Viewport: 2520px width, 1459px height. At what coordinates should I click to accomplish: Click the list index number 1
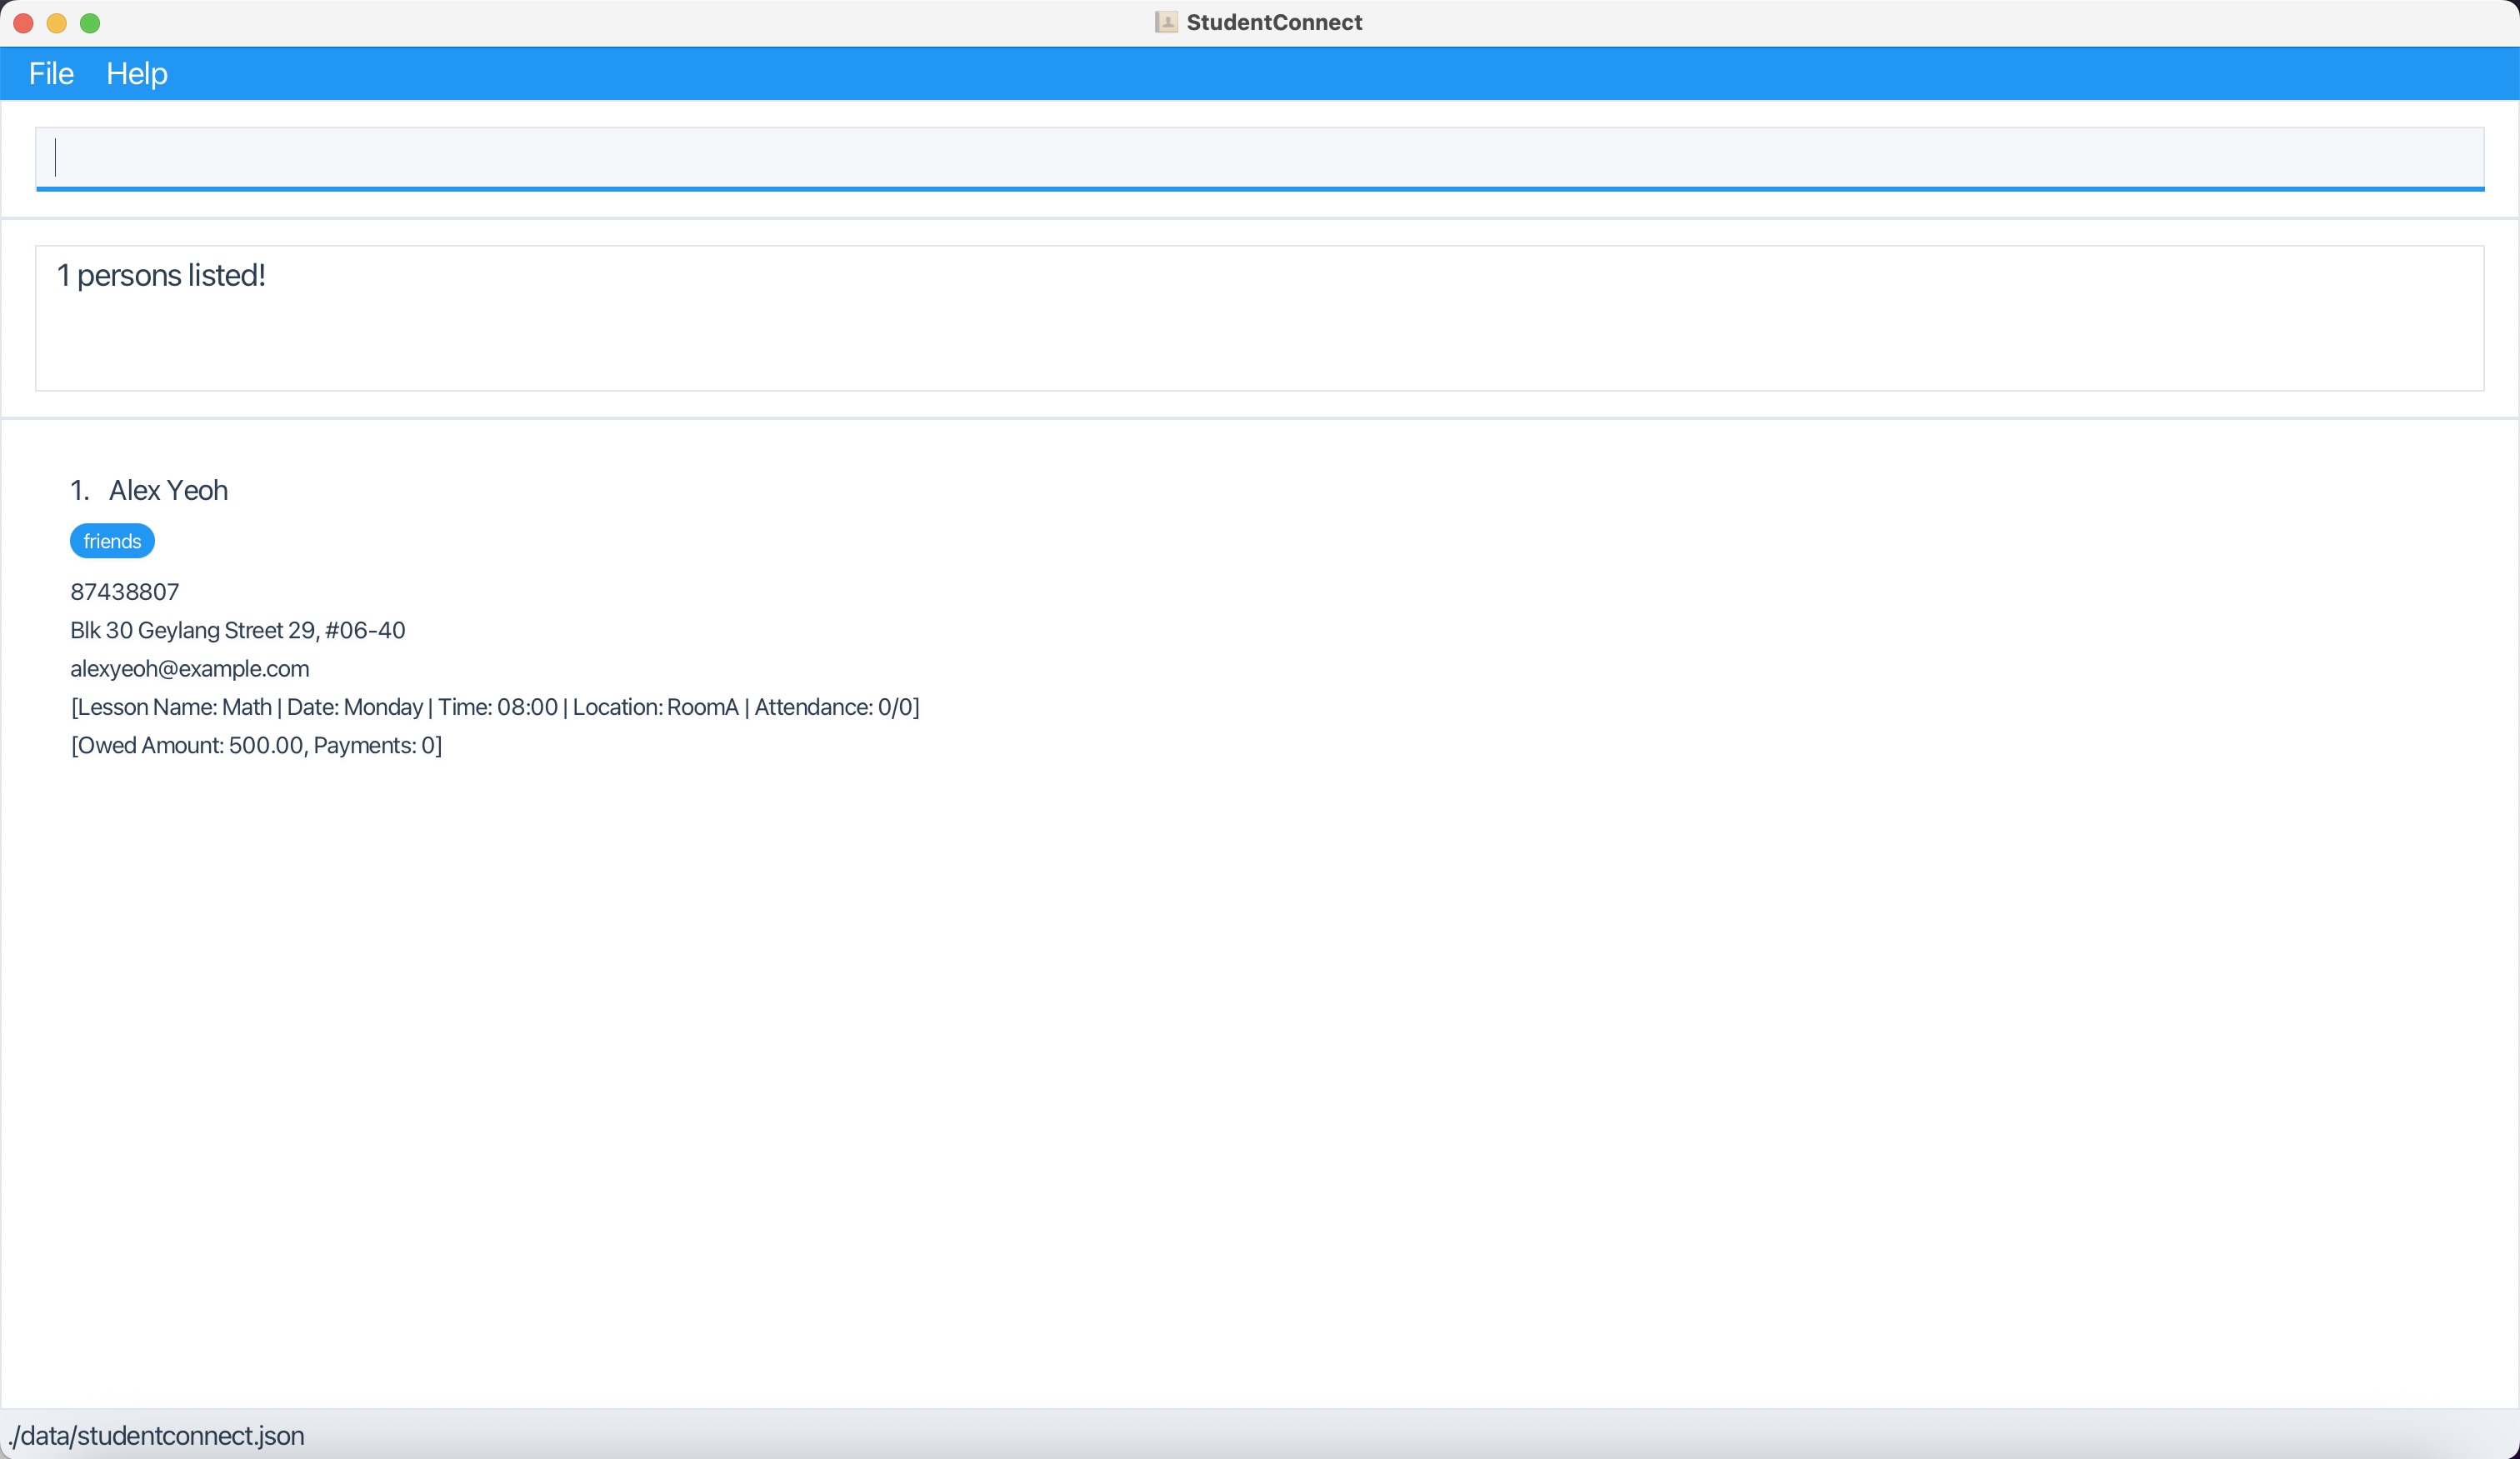[x=79, y=490]
